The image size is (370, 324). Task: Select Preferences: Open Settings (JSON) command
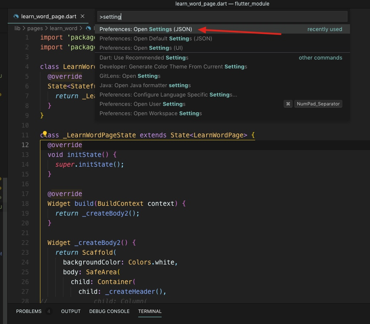pos(146,29)
